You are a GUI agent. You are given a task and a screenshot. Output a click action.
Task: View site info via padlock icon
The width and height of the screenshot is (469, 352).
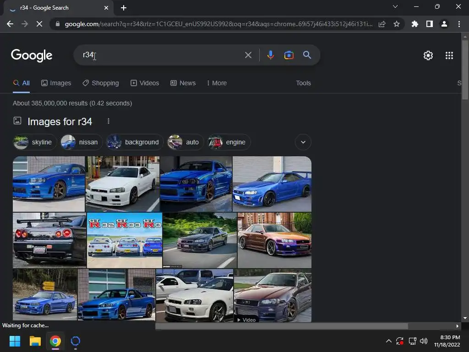coord(58,24)
